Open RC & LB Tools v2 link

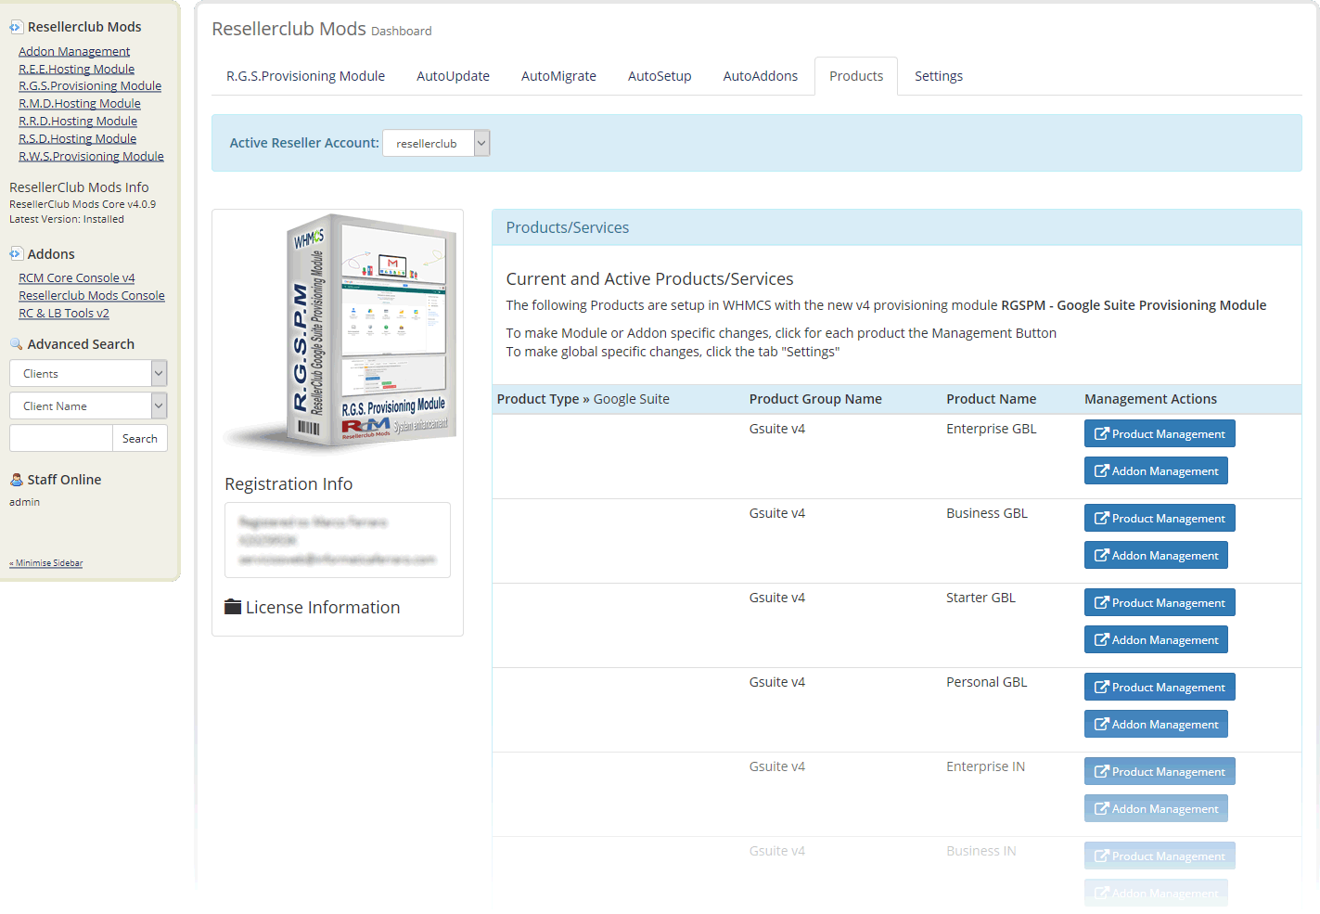point(64,313)
